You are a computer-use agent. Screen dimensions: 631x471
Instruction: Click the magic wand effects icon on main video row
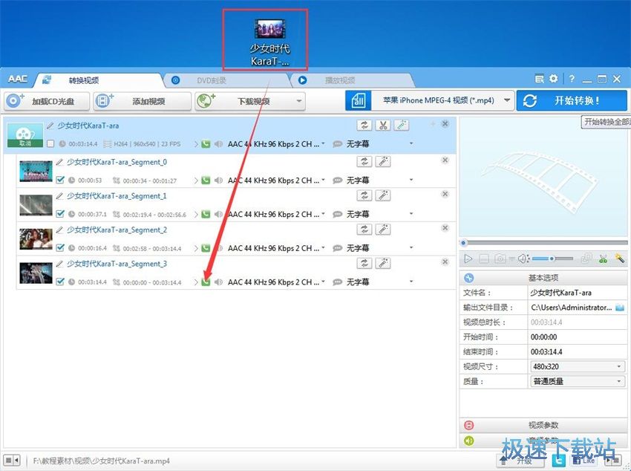pyautogui.click(x=401, y=126)
